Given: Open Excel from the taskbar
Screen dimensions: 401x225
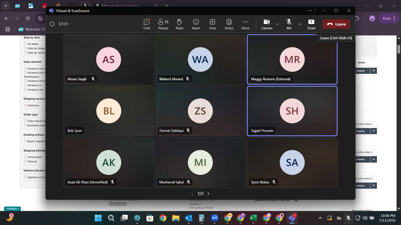Looking at the screenshot, I should 253,218.
